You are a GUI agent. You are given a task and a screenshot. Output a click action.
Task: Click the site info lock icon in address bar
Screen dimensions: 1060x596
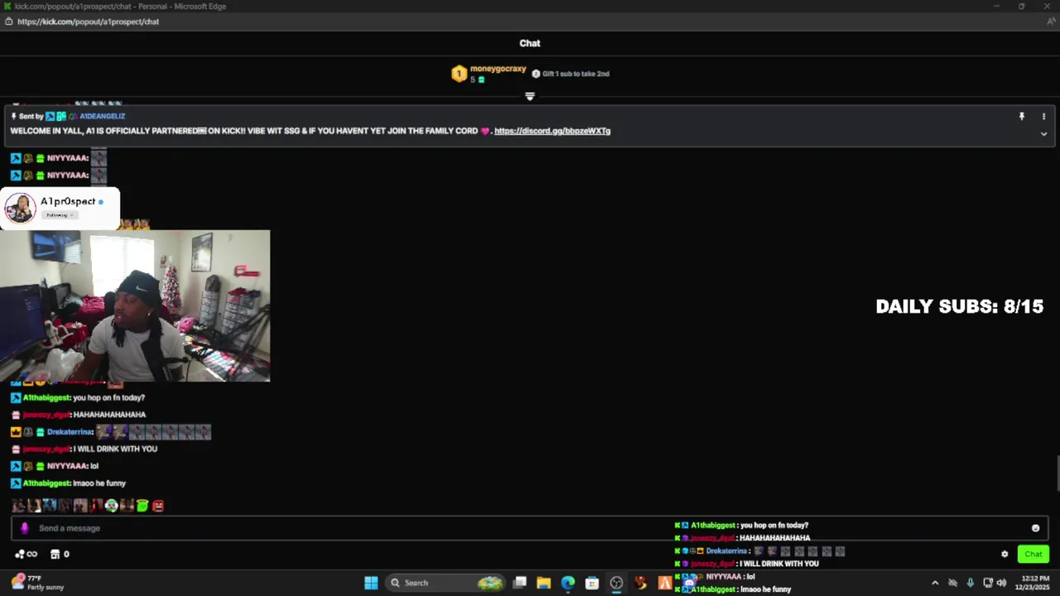click(8, 22)
